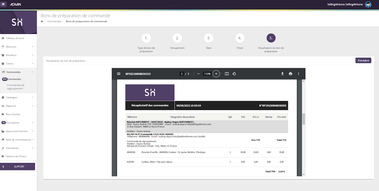This screenshot has height=191, width=379.
Task: Click the hamburger menu icon in admin header
Action: (x=3, y=4)
